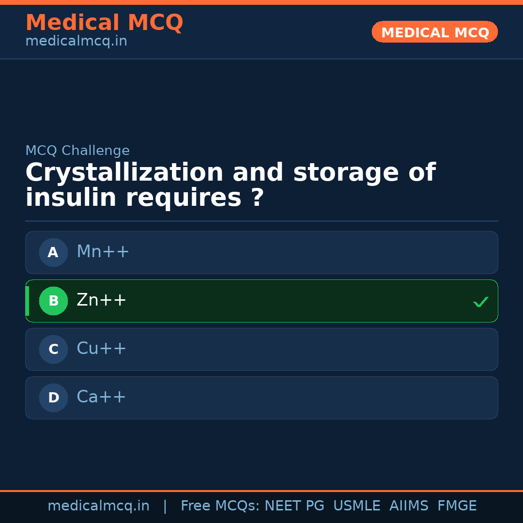Click USMLE in the footer
The width and height of the screenshot is (523, 523).
click(356, 506)
